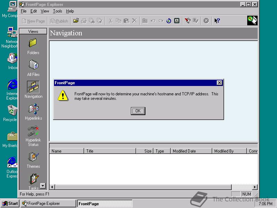This screenshot has width=277, height=208.
Task: Click the Size to Fit icon
Action: pos(177,21)
